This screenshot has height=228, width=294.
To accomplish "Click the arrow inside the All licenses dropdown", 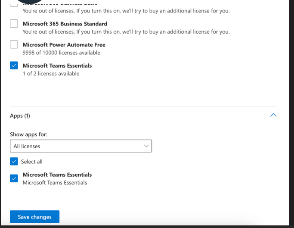I will tap(146, 146).
